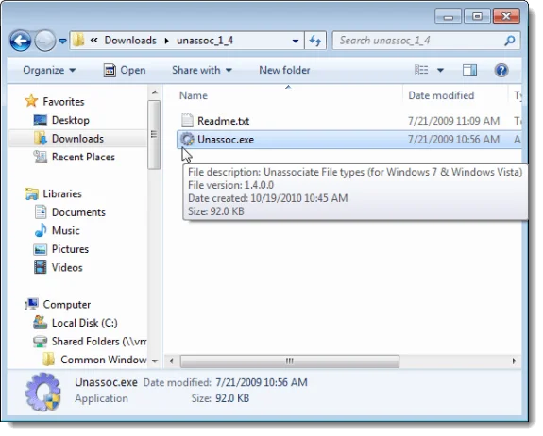Click the navigation pane vertical scrollbar thumb
543x436 pixels.
(x=155, y=135)
